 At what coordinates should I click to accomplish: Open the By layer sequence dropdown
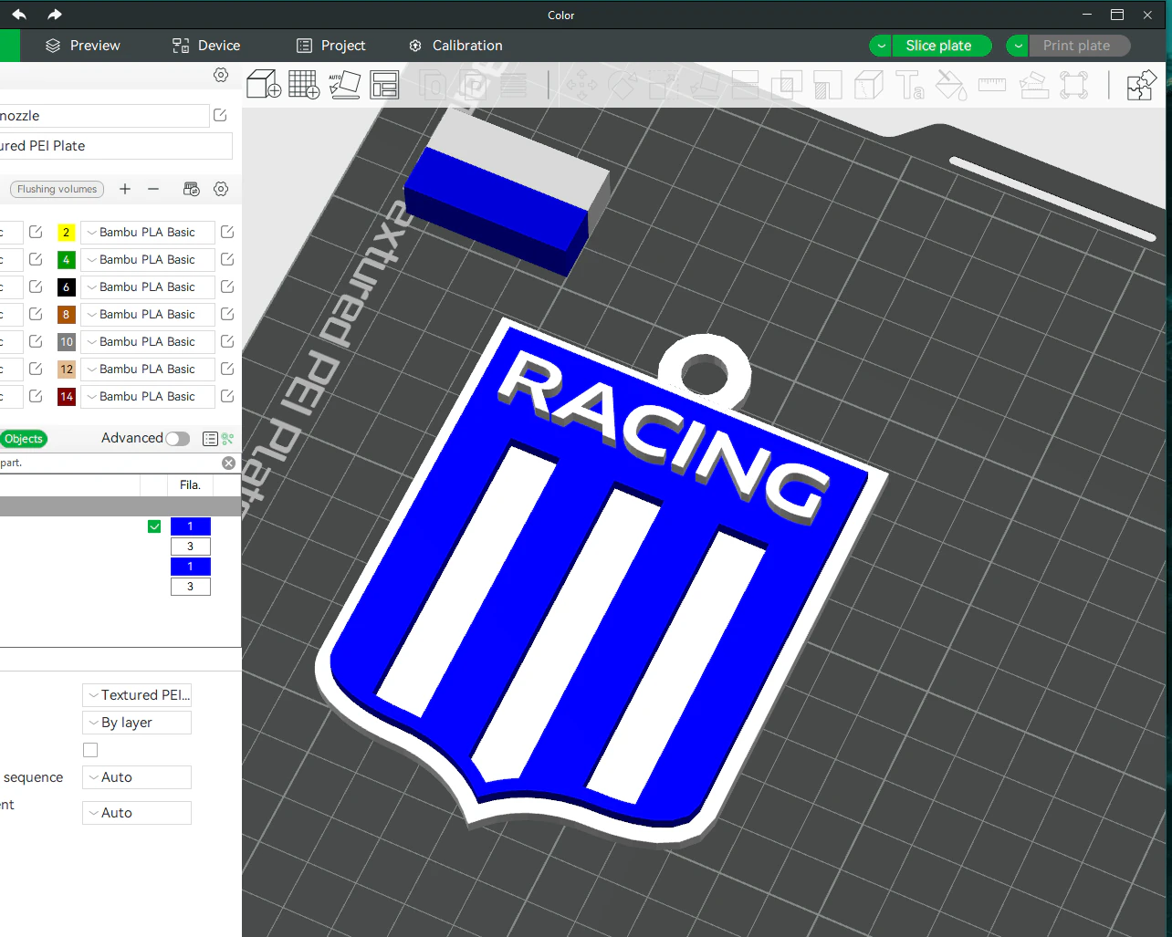(136, 722)
